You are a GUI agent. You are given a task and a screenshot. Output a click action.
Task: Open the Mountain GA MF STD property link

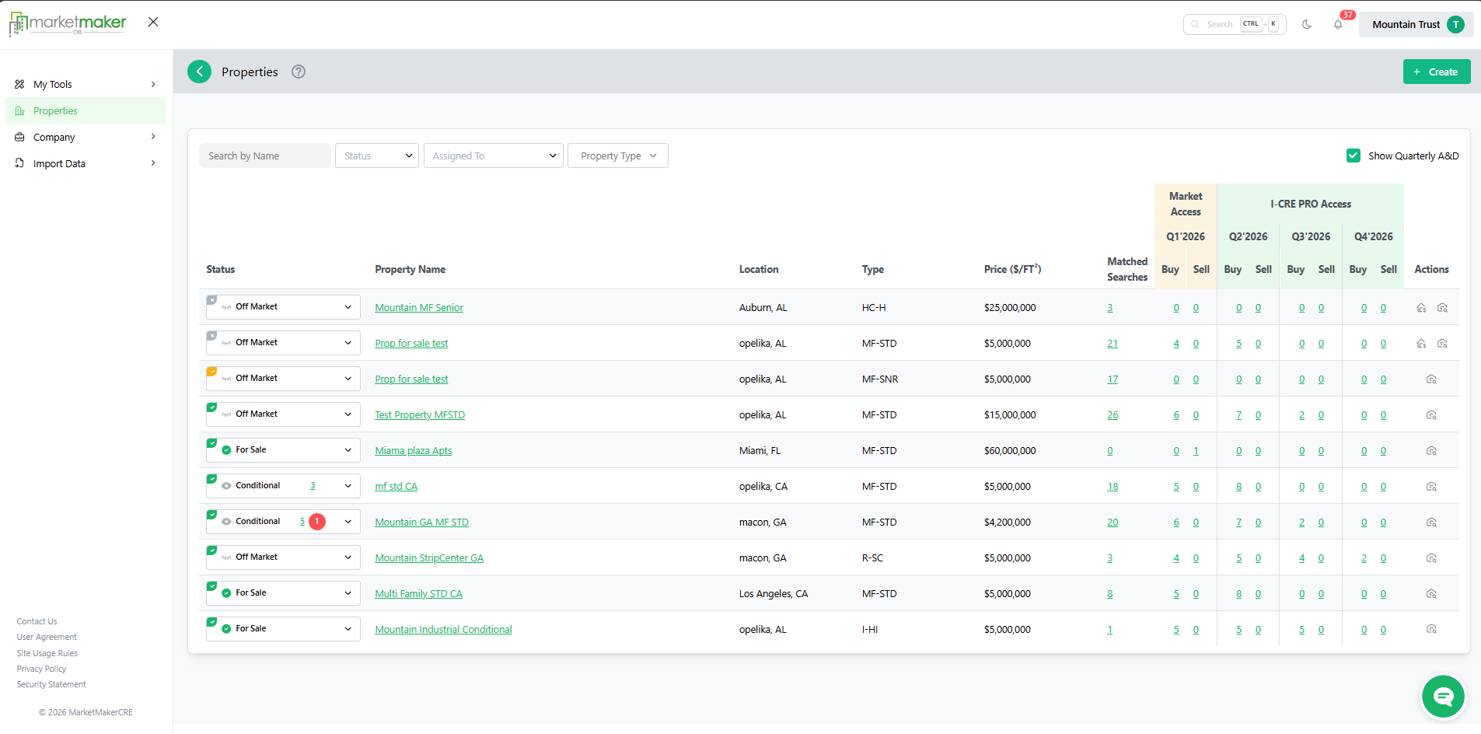(421, 523)
